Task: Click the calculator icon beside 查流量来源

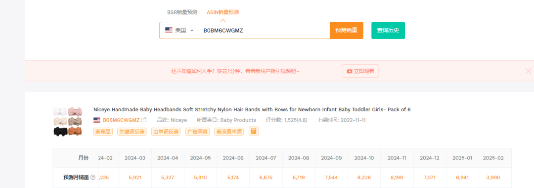Action: (x=254, y=131)
